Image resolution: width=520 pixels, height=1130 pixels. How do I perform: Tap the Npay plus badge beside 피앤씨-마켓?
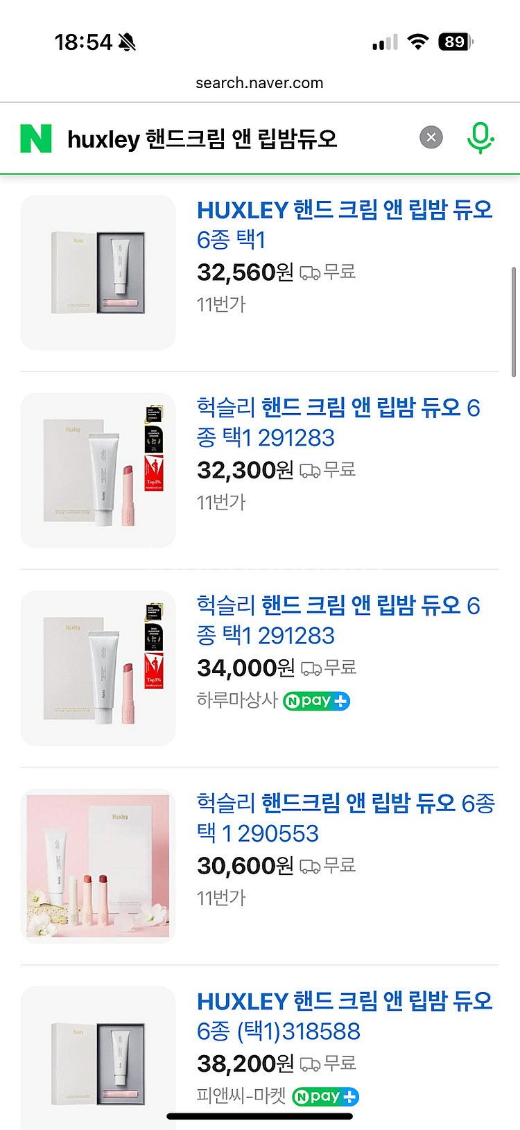coord(325,1097)
